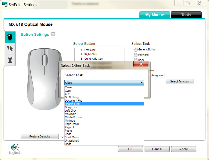This screenshot has height=160, width=209.
Task: Choose Page Down from the task list
Action: (104, 124)
